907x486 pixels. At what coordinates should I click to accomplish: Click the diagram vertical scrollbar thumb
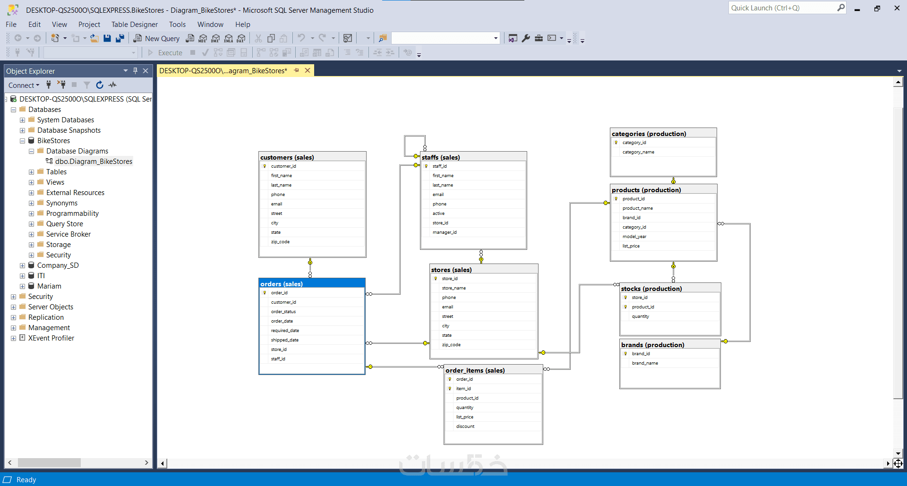[898, 253]
